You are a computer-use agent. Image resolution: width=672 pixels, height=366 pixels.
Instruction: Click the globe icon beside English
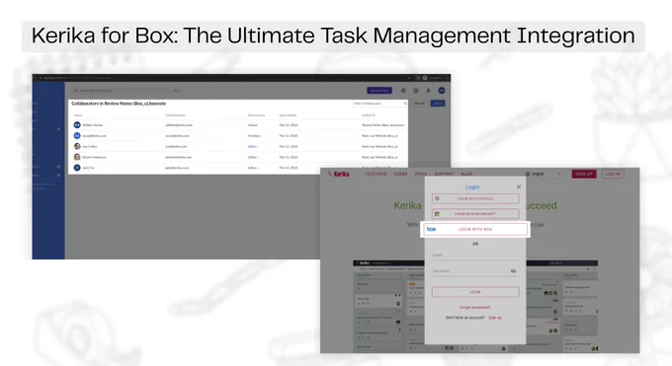[x=528, y=175]
